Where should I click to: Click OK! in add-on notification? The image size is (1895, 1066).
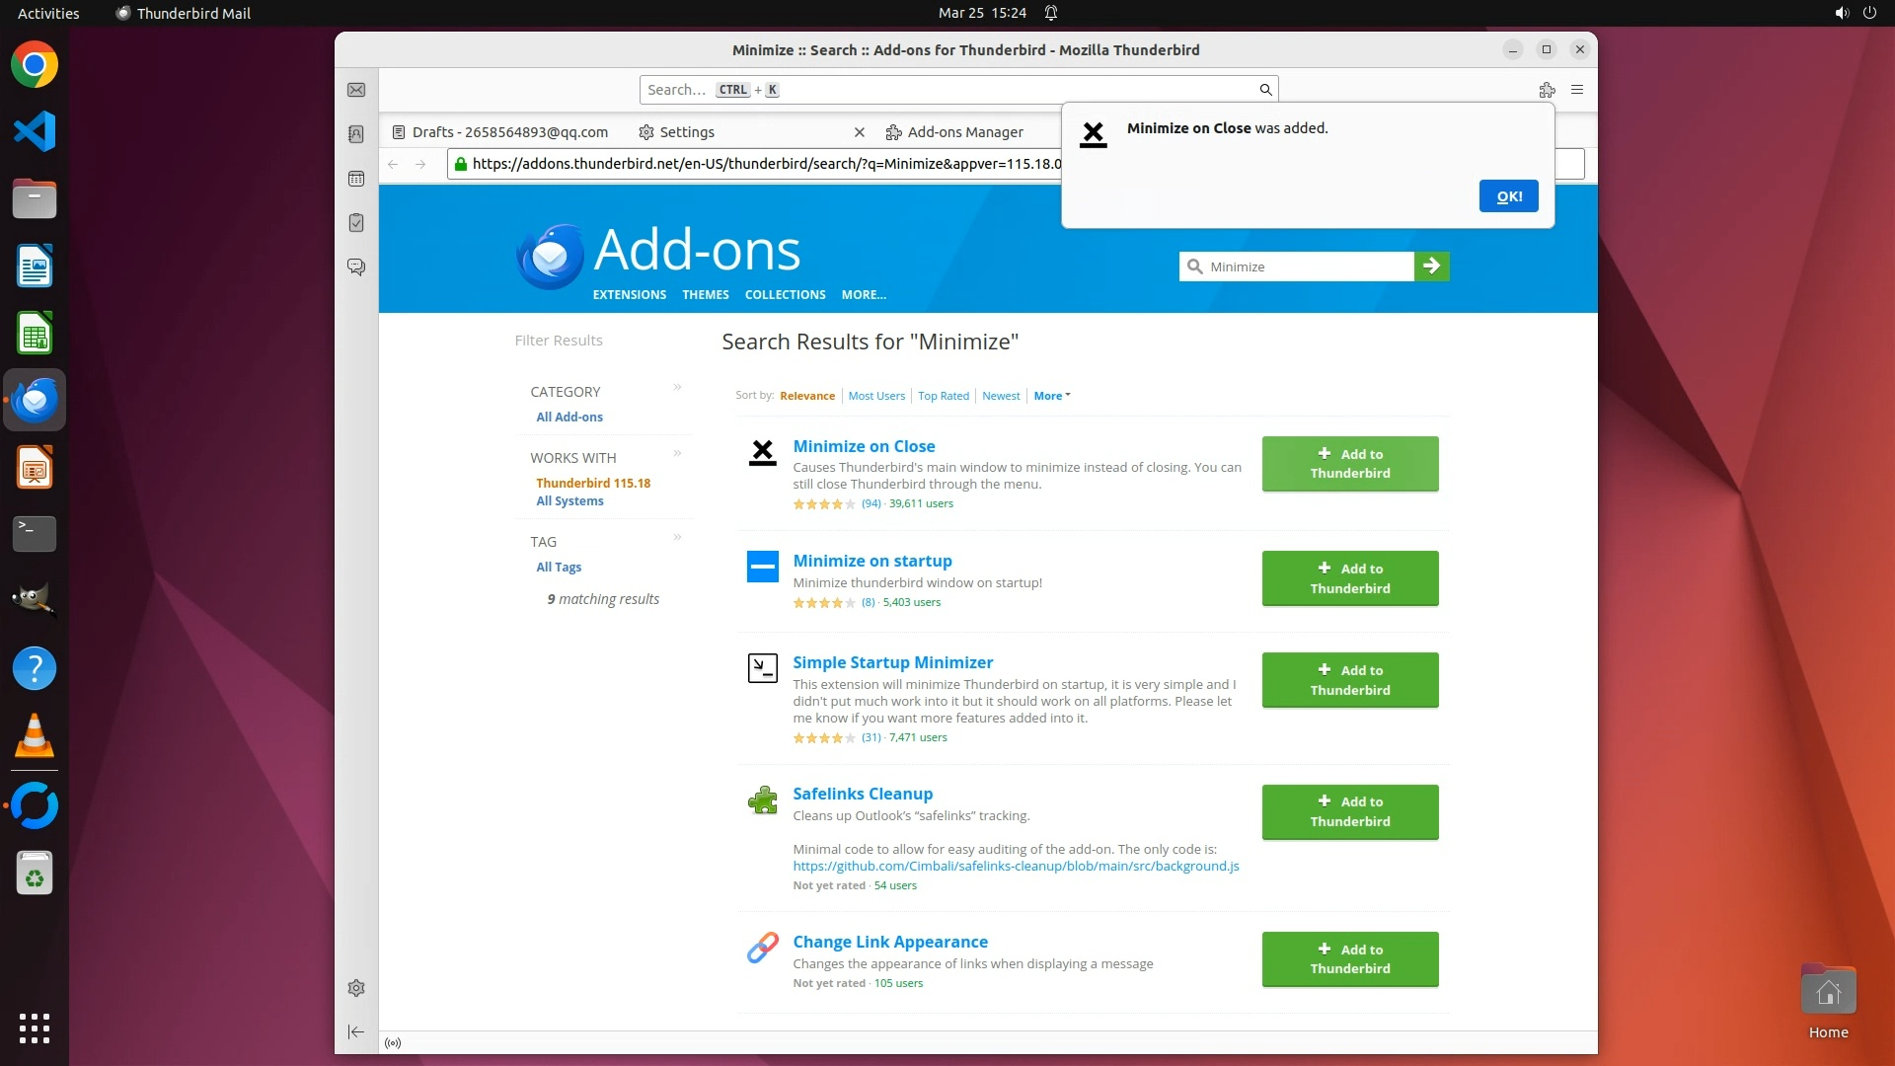[x=1508, y=196]
